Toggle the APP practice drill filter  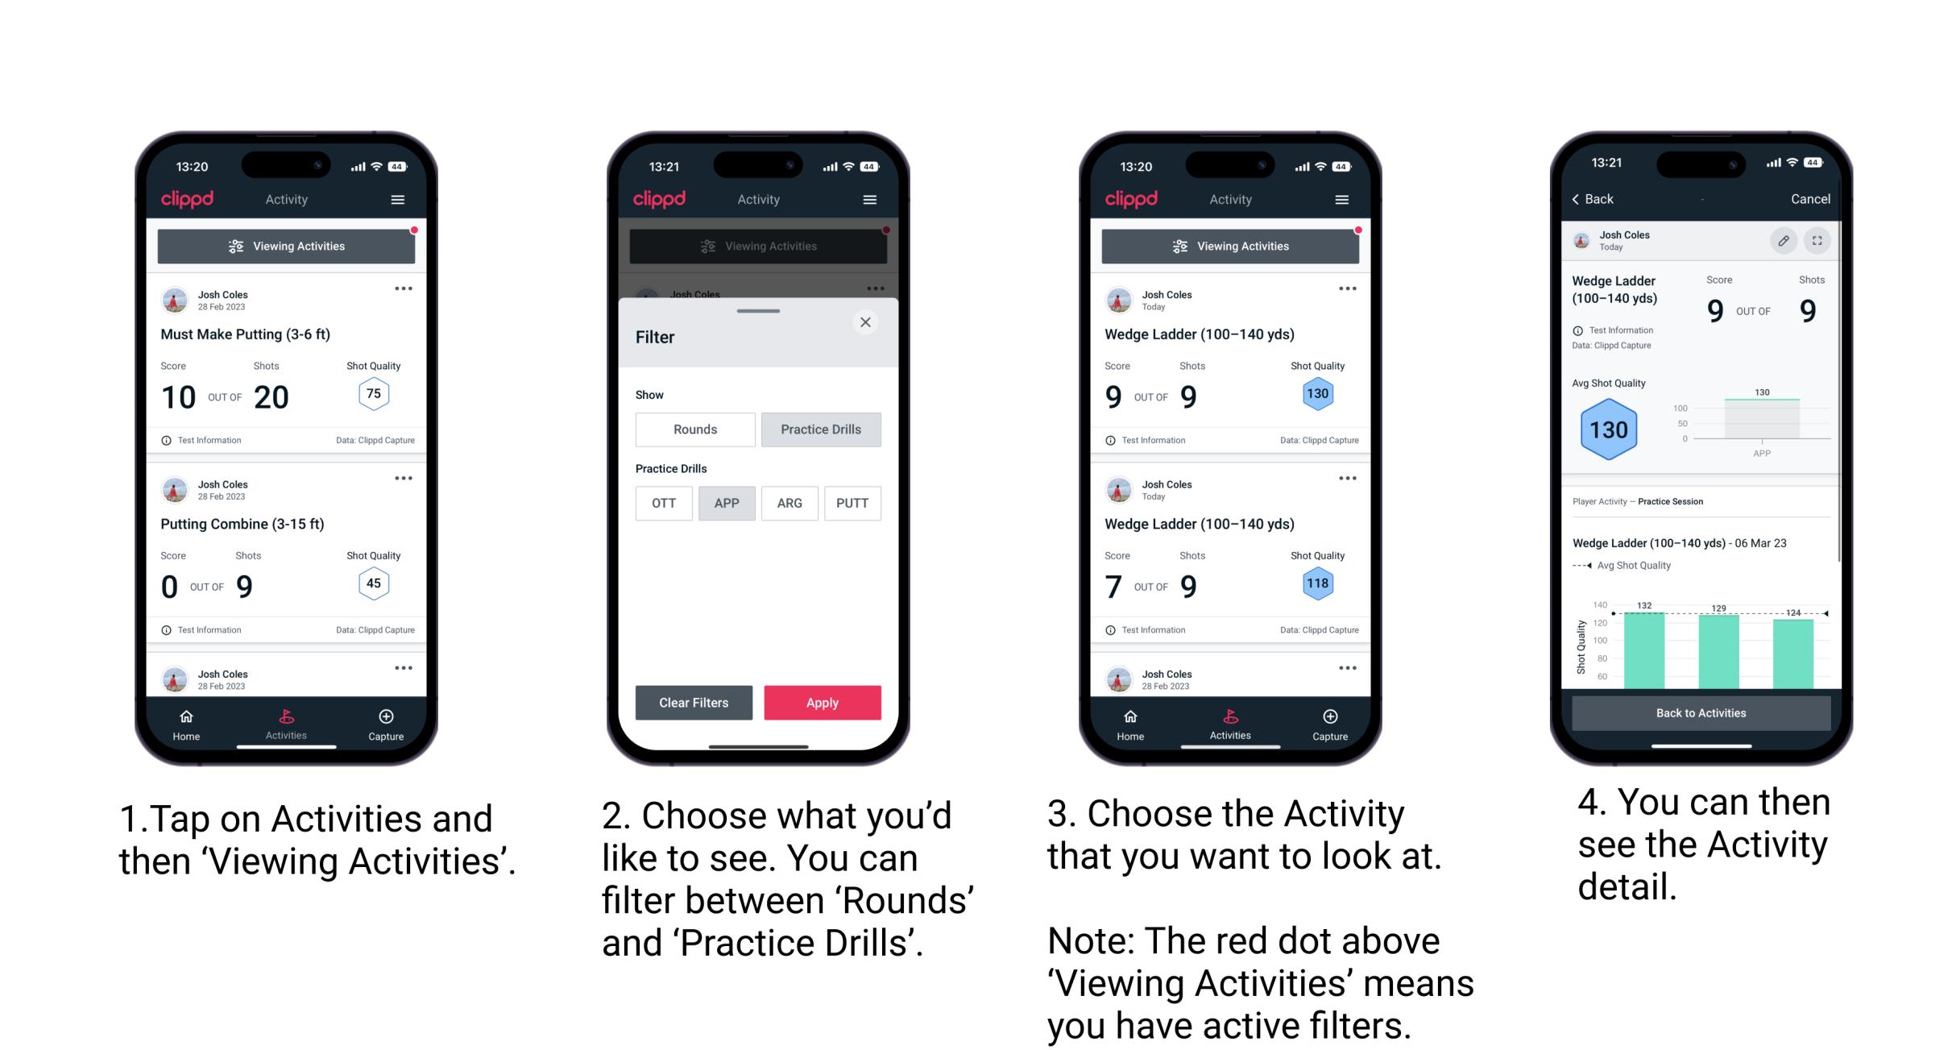click(724, 503)
